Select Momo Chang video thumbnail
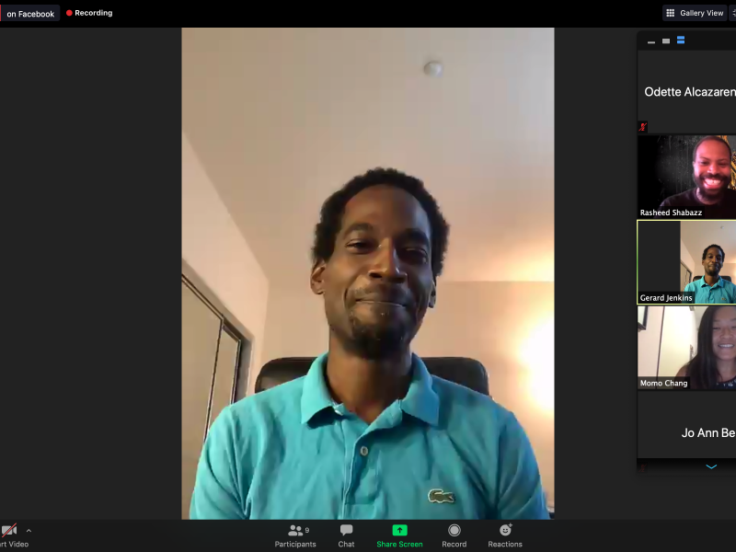 [x=686, y=348]
